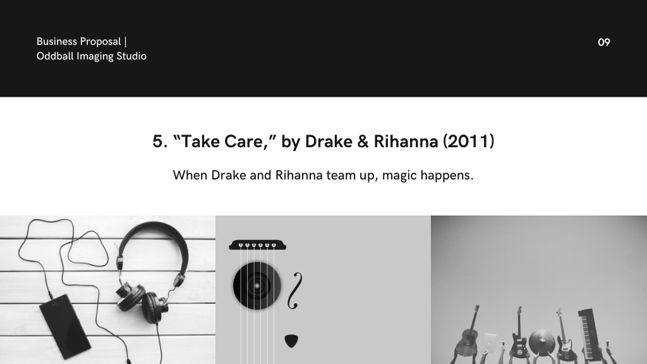Select the cymbal held up in right photo

[541, 341]
